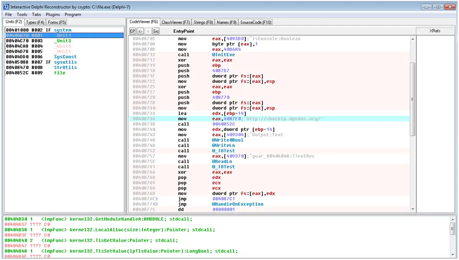Select the file unit row
This screenshot has height=260, width=459.
(x=64, y=73)
